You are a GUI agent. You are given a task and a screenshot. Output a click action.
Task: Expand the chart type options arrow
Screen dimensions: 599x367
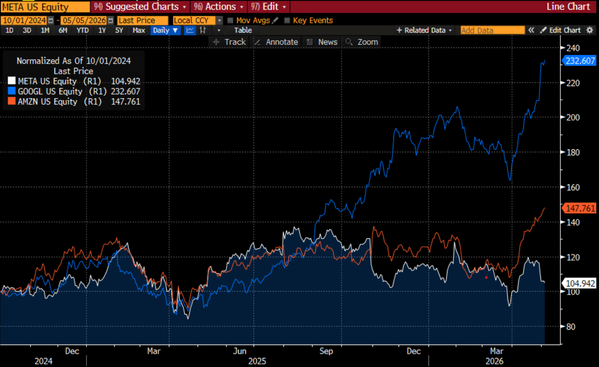tap(218, 30)
